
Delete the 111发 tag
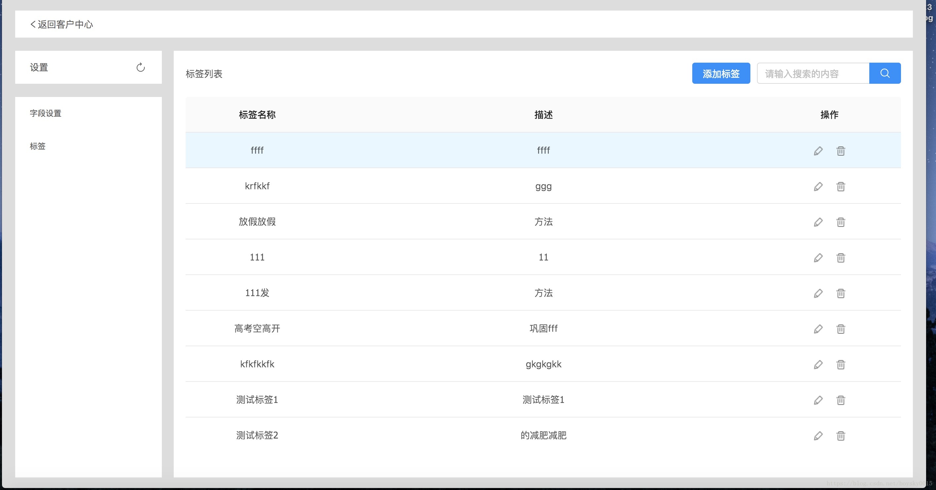point(841,293)
